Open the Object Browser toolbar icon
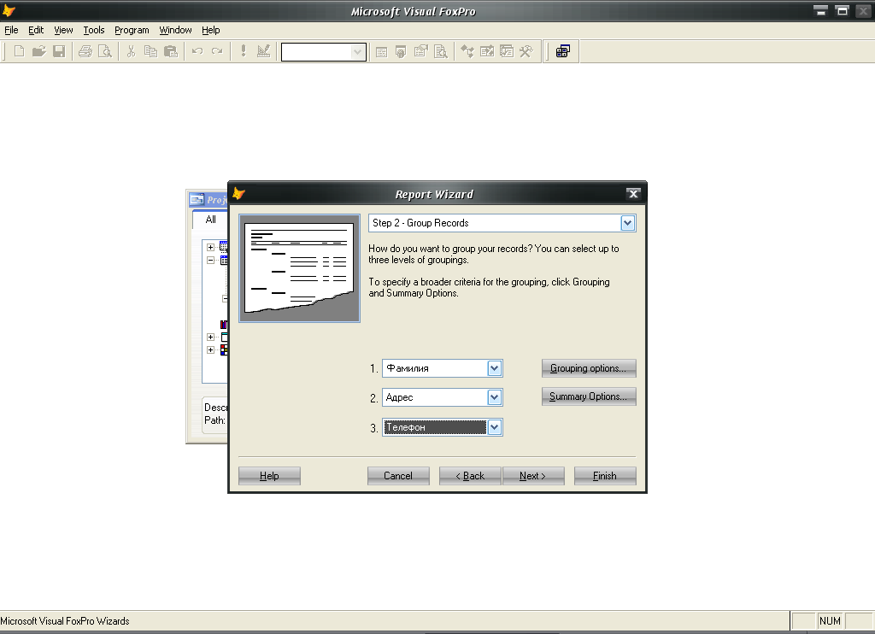 click(486, 52)
